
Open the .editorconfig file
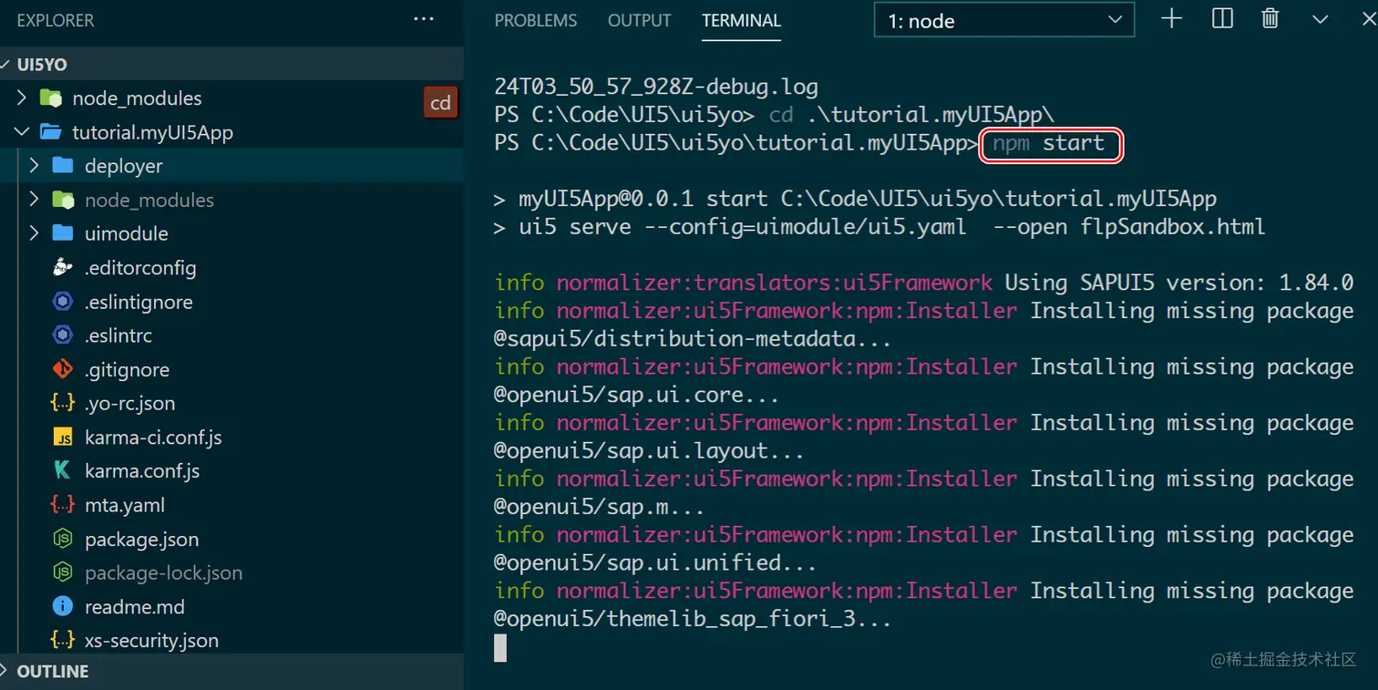tap(140, 267)
